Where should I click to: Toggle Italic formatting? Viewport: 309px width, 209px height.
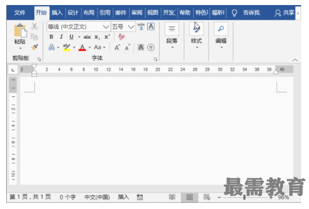point(61,37)
